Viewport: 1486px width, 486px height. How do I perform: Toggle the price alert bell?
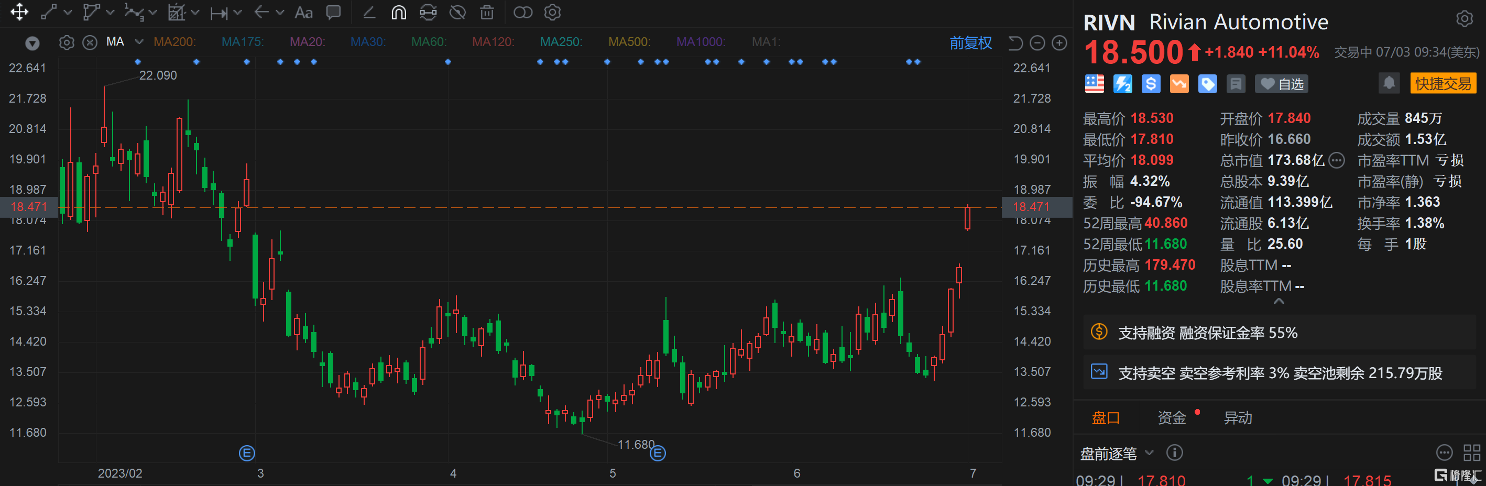coord(1389,83)
